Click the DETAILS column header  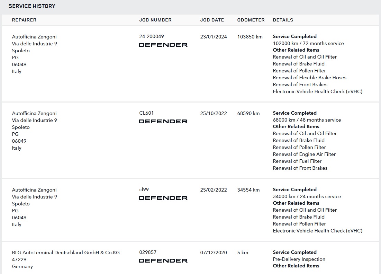[283, 20]
